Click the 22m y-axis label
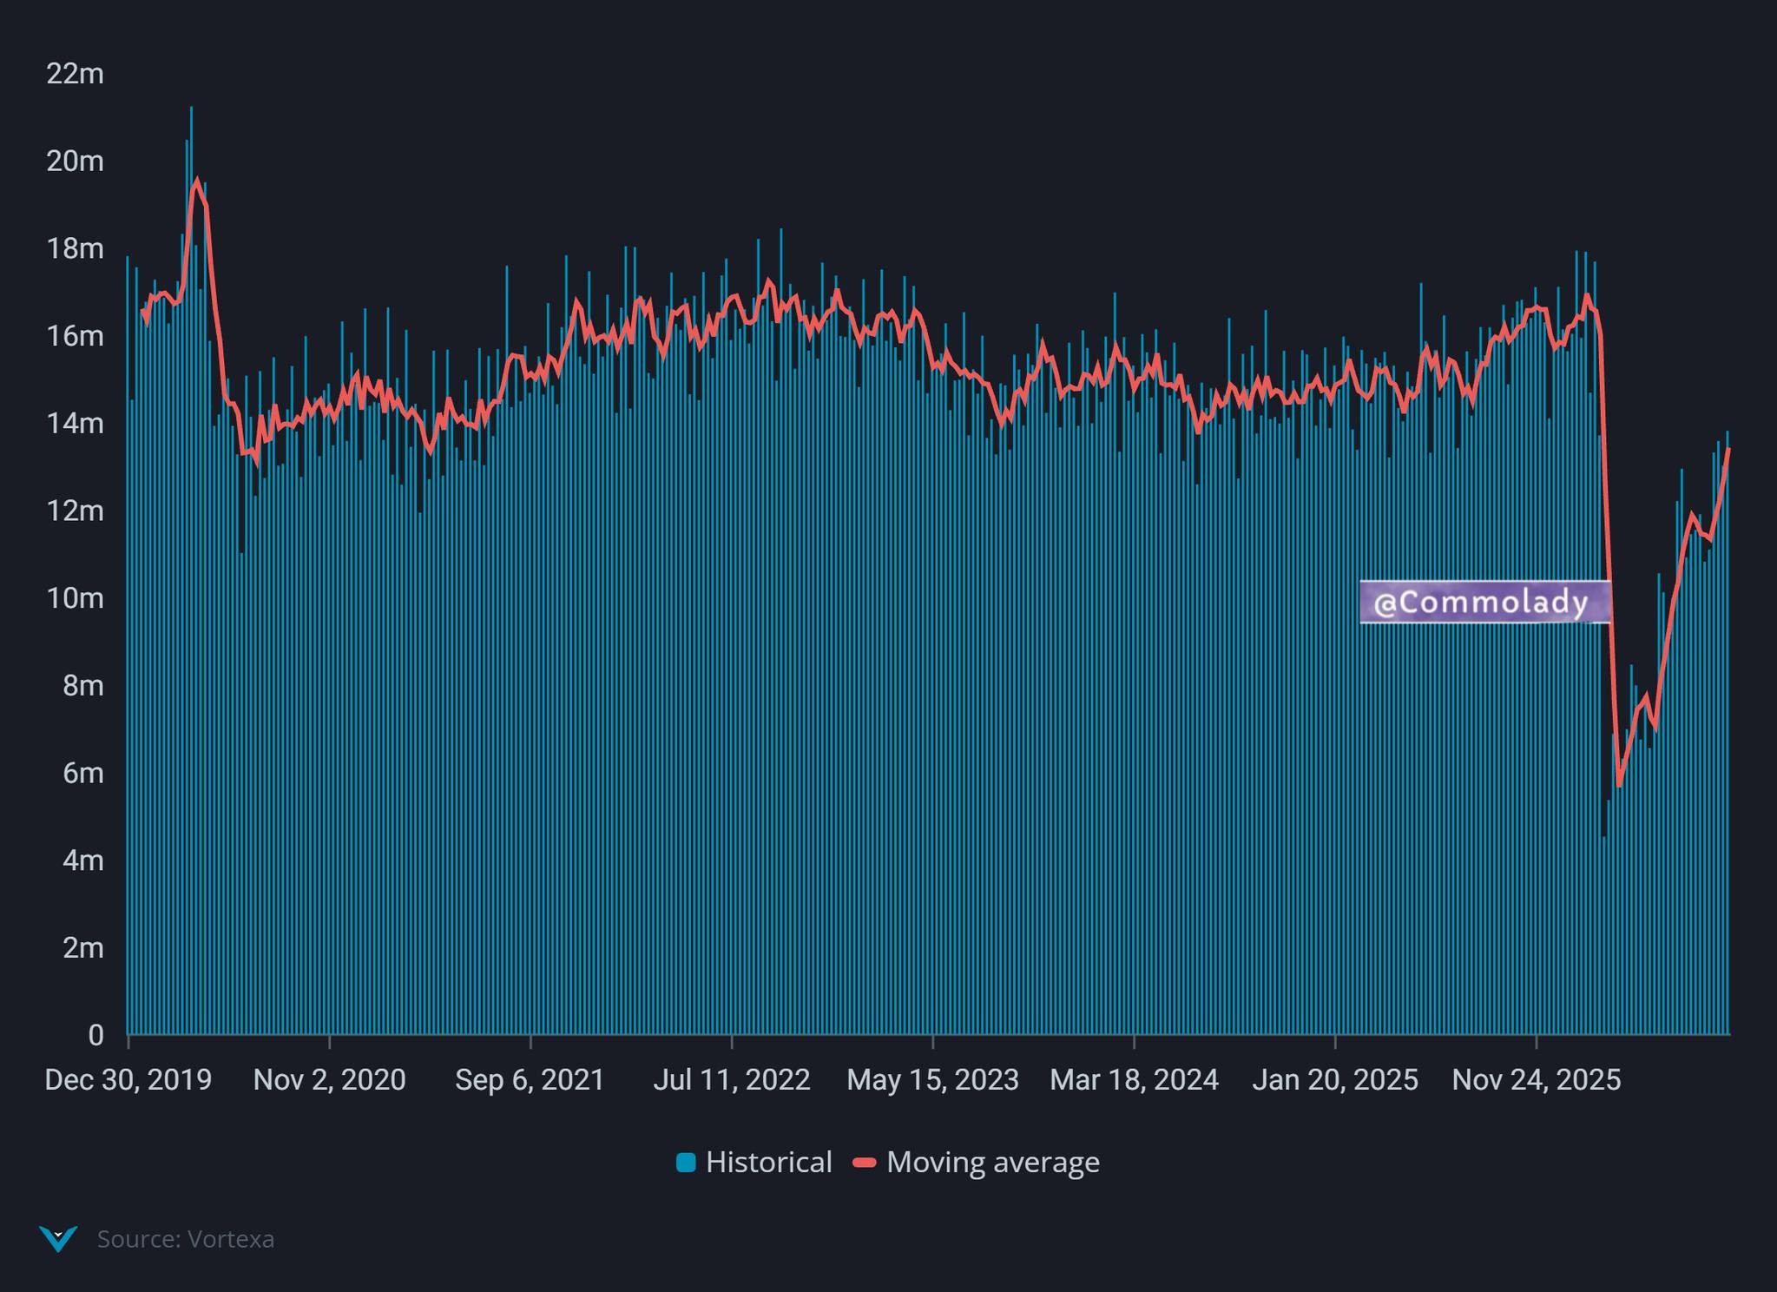 75,74
